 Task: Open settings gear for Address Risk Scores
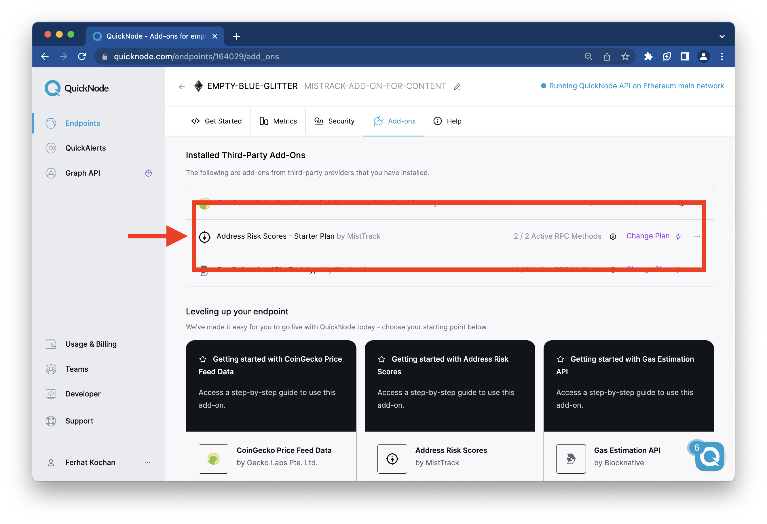click(613, 237)
